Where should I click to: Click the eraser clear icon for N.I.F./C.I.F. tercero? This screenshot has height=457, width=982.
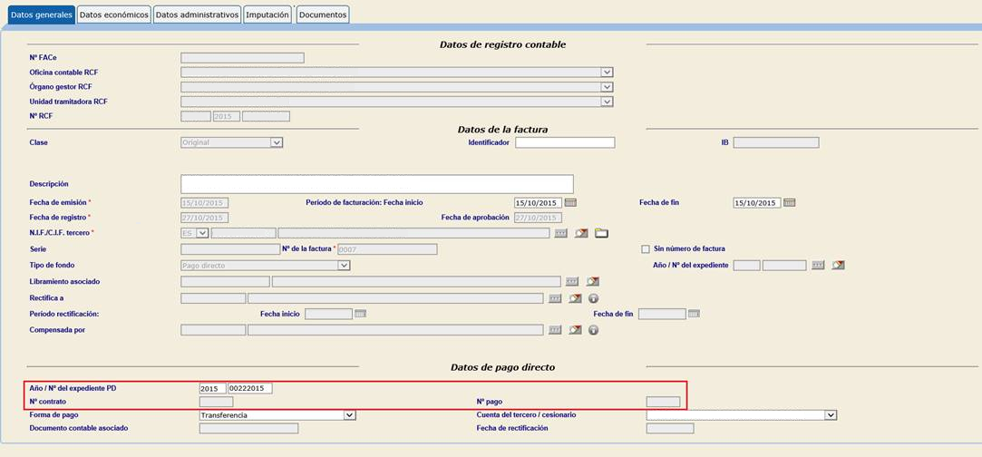pyautogui.click(x=581, y=233)
